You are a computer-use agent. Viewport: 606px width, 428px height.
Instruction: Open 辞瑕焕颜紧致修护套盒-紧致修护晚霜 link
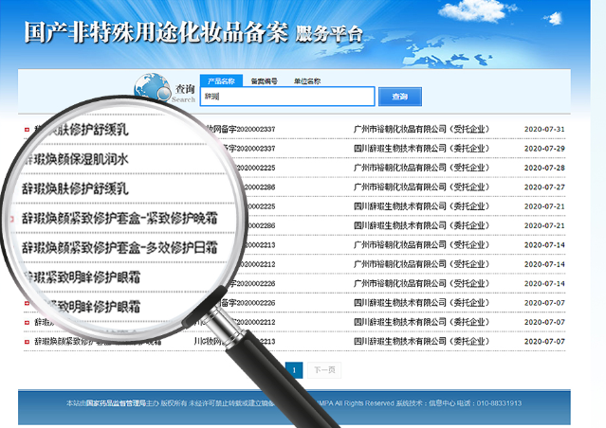pos(119,218)
